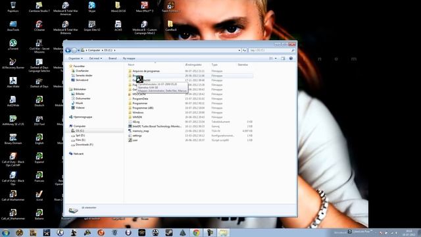This screenshot has height=237, width=421.
Task: Select OS (C:) drive in navigation pane
Action: click(x=80, y=131)
